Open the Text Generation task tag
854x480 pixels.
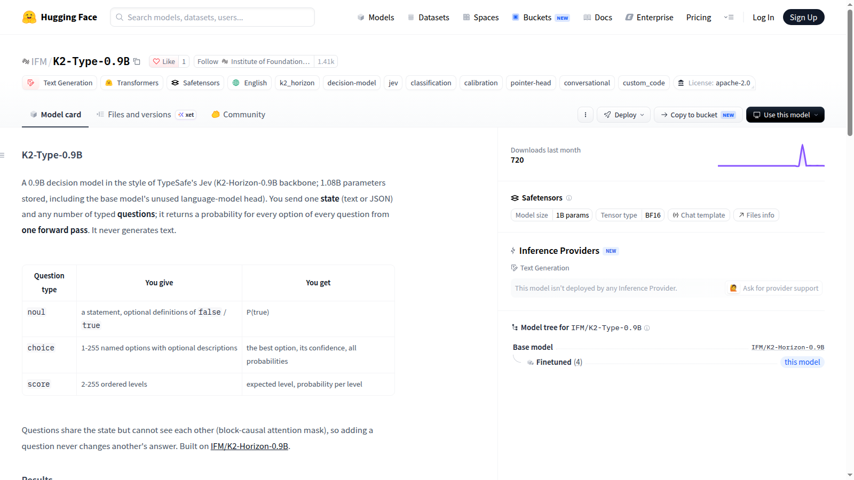coord(60,83)
